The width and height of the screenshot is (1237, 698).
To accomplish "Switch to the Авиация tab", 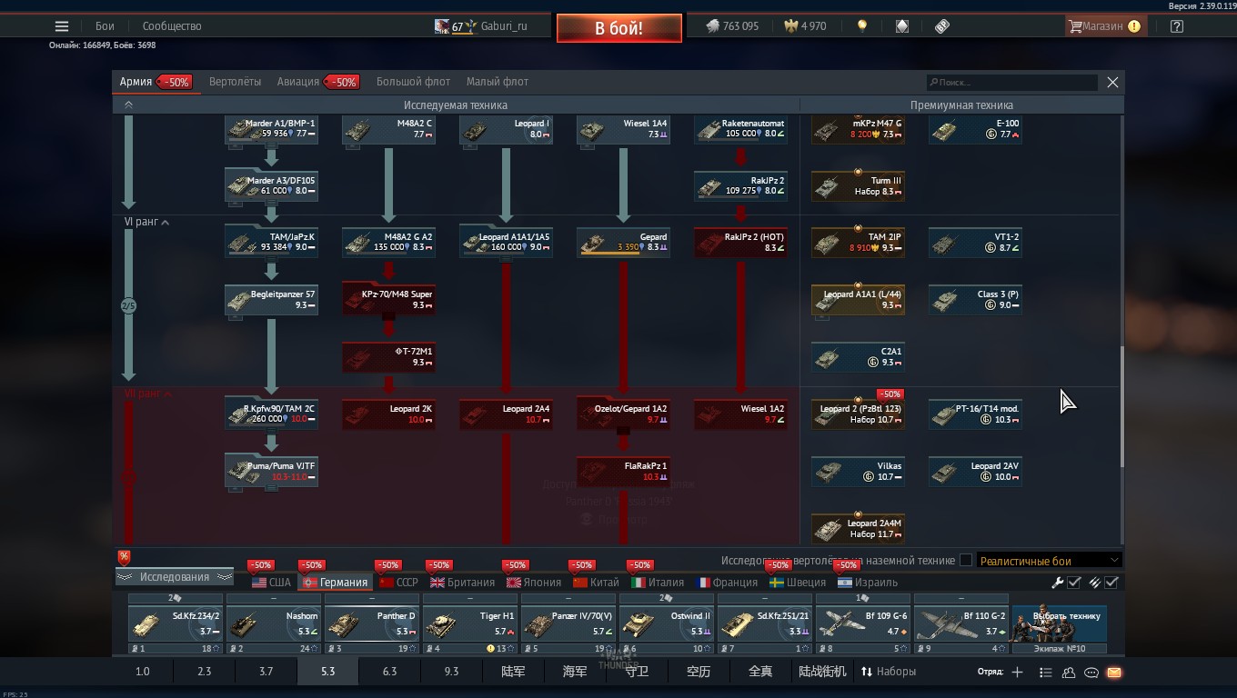I will tap(298, 82).
